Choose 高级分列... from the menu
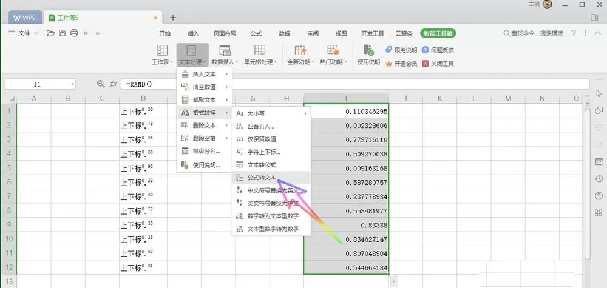 pyautogui.click(x=204, y=151)
